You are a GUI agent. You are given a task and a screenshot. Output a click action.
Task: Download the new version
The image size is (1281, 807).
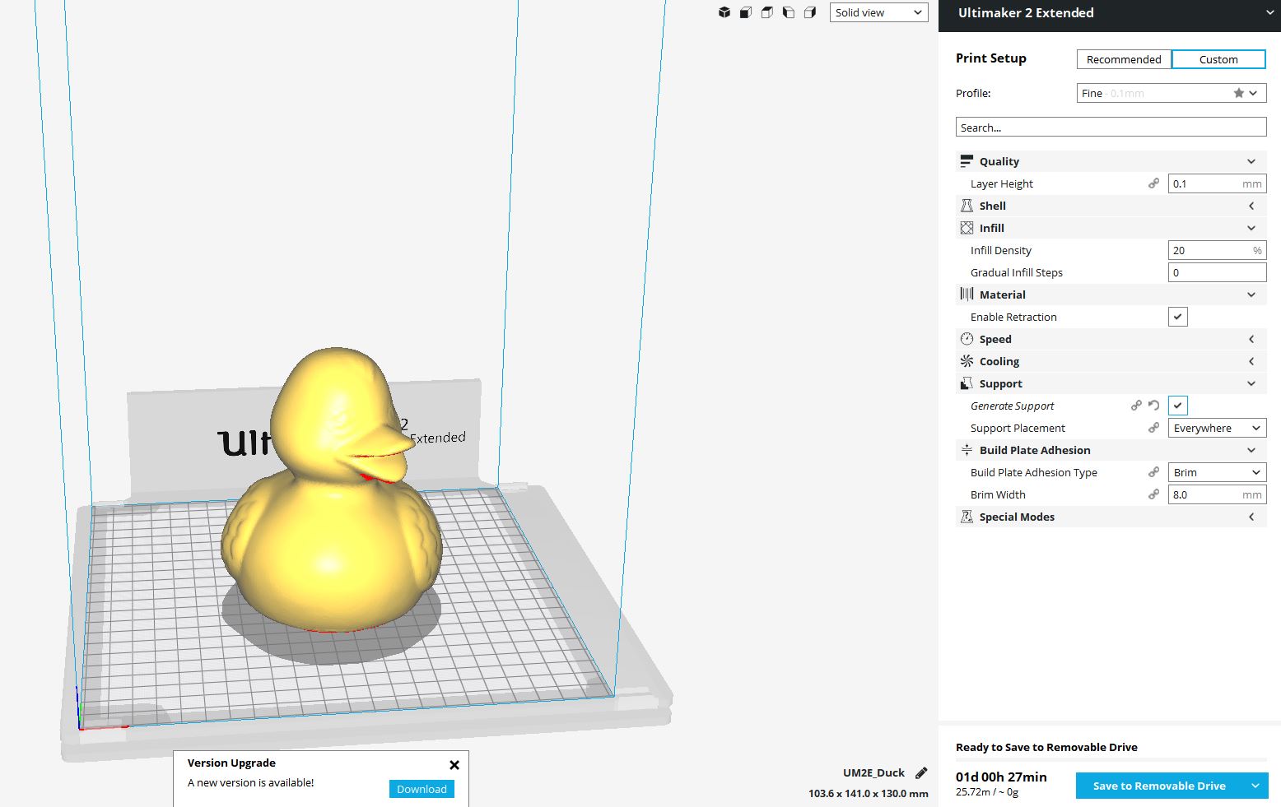click(x=422, y=789)
